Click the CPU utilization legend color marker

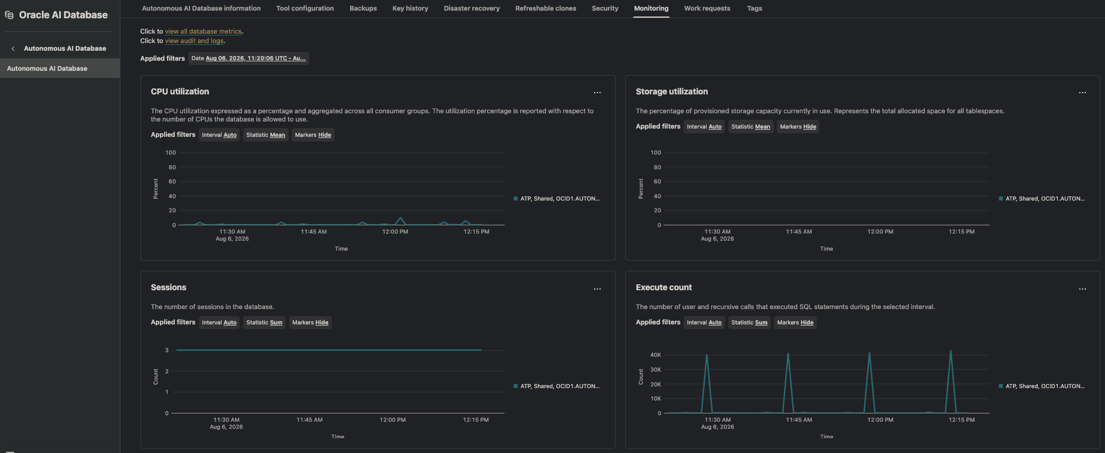[515, 199]
